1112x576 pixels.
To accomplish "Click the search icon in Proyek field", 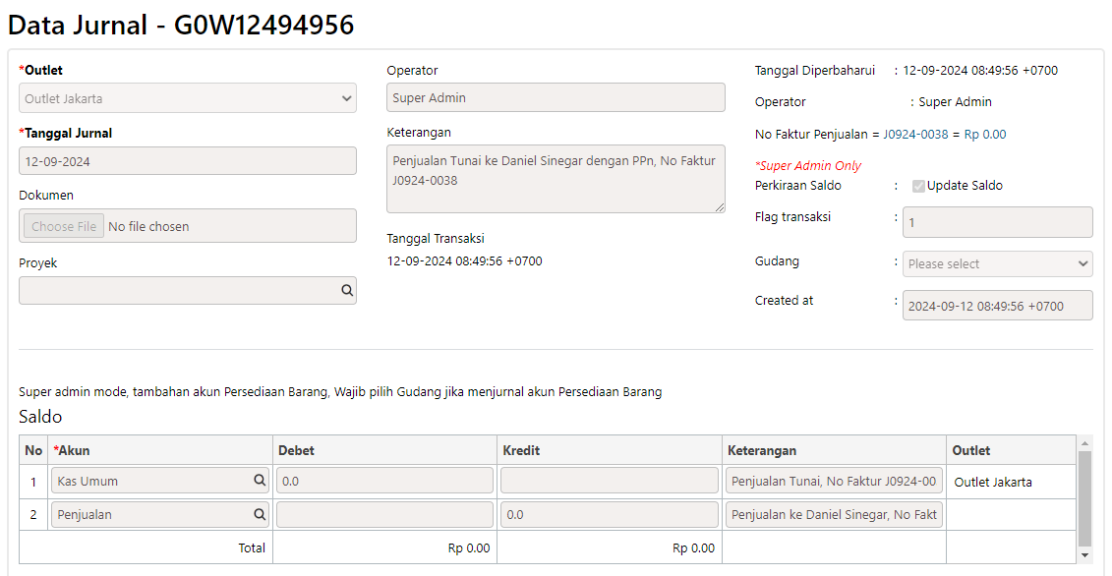I will click(x=347, y=290).
